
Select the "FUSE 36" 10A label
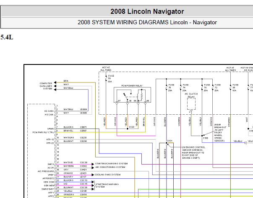tap(235, 88)
